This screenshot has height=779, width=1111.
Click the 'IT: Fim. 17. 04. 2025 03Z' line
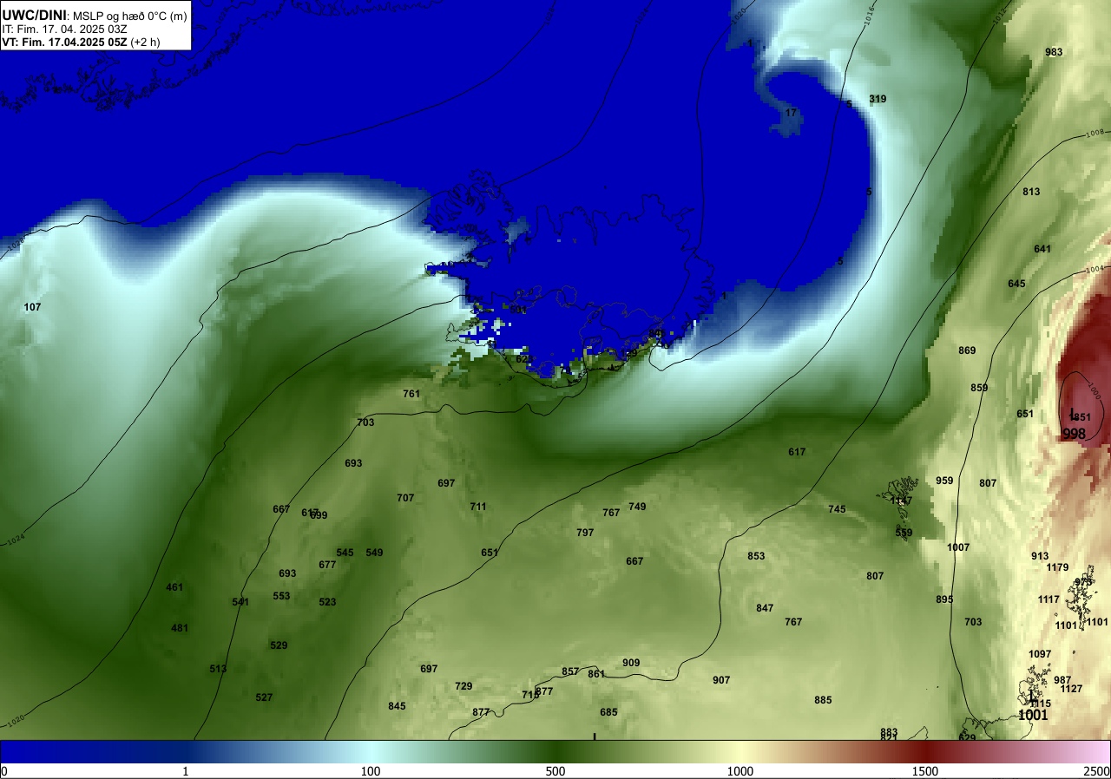pos(65,29)
